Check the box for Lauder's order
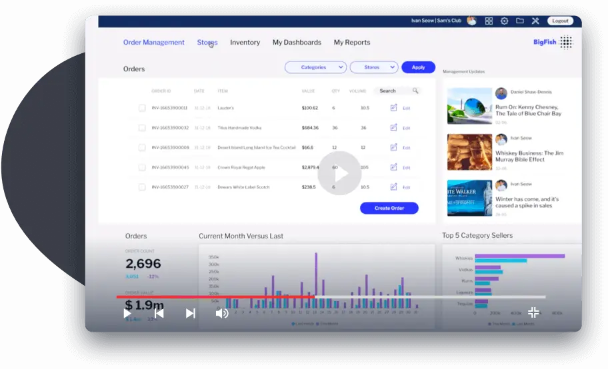Viewport: 608px width, 369px height. point(142,108)
